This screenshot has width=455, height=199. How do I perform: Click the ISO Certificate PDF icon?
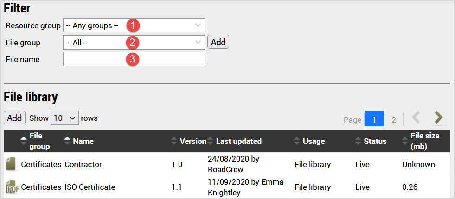pos(11,187)
